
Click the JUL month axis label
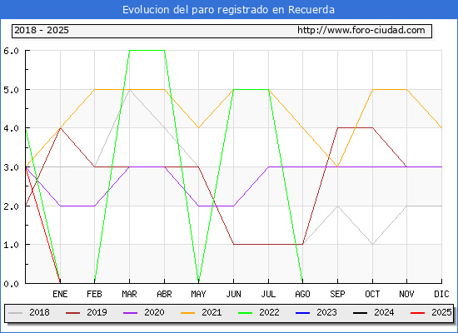pyautogui.click(x=268, y=294)
